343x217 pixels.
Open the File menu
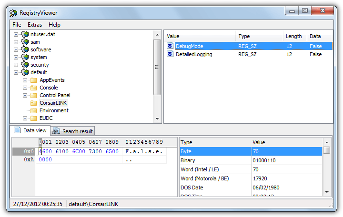coord(17,25)
